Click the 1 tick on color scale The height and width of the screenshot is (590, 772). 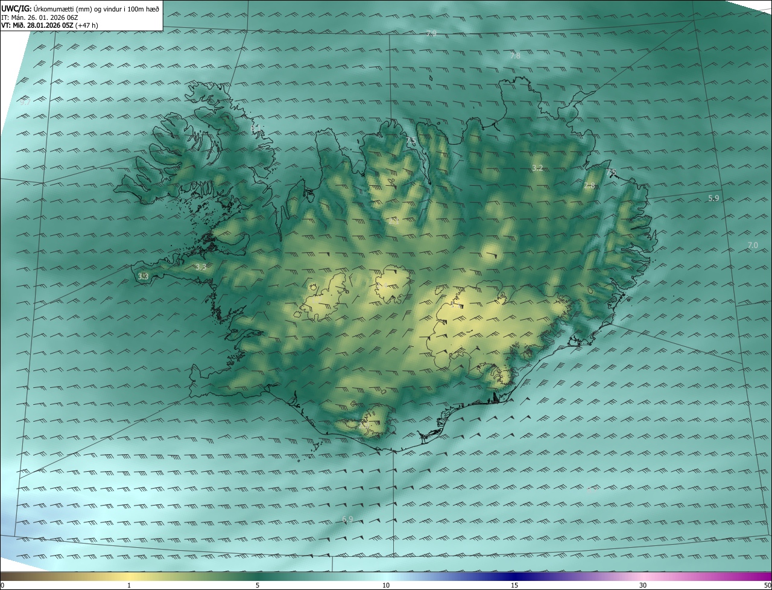(x=129, y=585)
